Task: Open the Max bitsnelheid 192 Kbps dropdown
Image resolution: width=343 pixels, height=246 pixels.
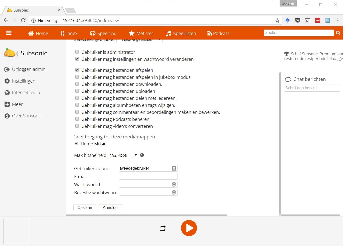Action: 123,155
